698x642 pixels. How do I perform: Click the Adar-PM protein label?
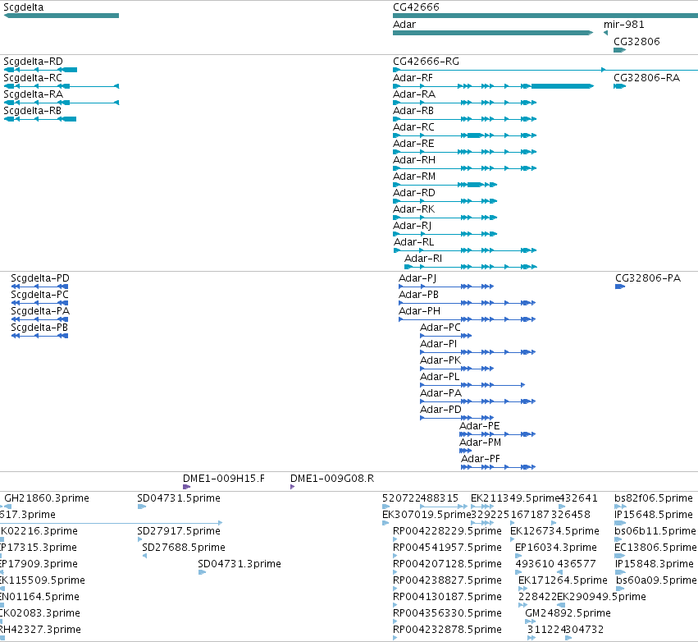pyautogui.click(x=481, y=443)
